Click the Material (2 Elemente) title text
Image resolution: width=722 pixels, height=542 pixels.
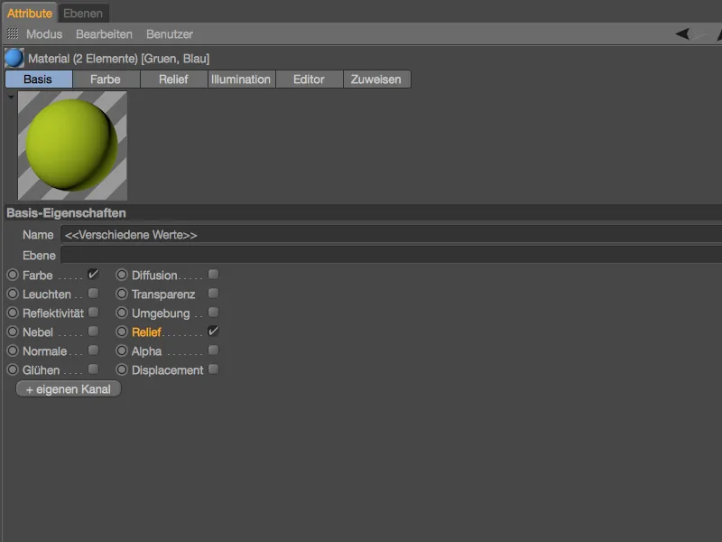(119, 59)
